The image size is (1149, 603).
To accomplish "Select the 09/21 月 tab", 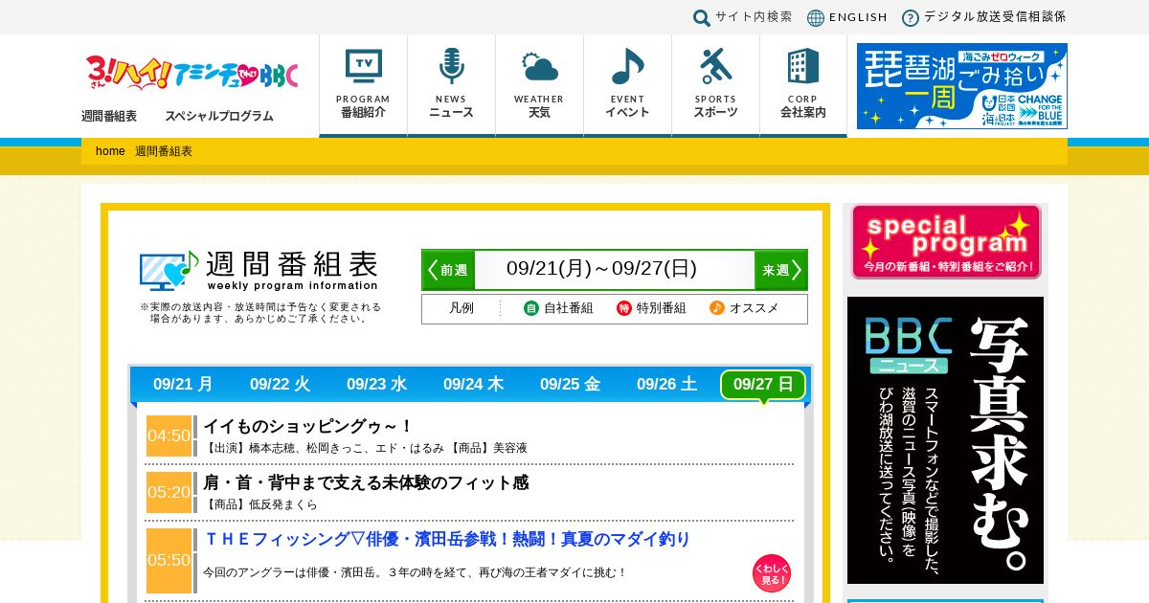I will click(183, 385).
